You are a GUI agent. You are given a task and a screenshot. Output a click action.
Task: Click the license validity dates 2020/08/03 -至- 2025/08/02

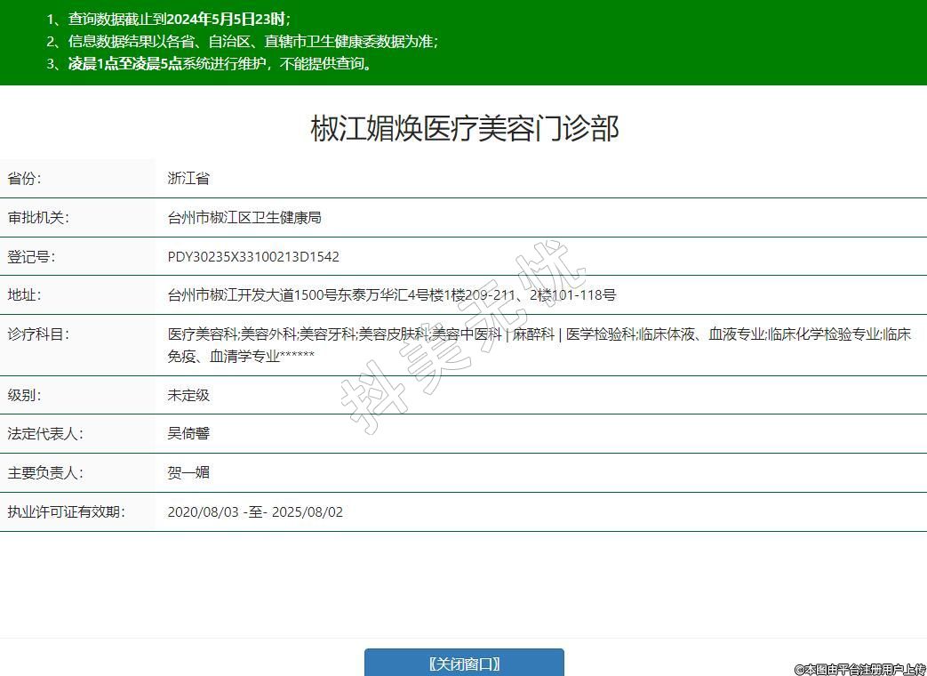255,512
